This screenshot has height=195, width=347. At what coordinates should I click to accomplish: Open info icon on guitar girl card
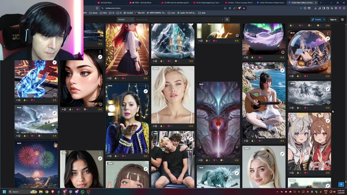pyautogui.click(x=283, y=136)
